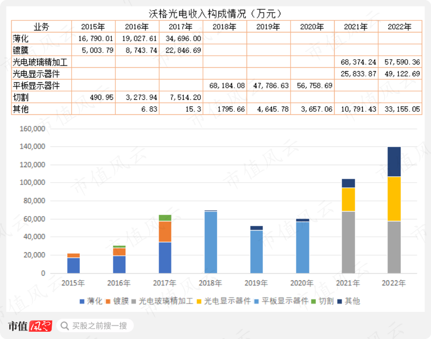Click the 薄化 legend color square
The height and width of the screenshot is (339, 431).
coord(82,302)
